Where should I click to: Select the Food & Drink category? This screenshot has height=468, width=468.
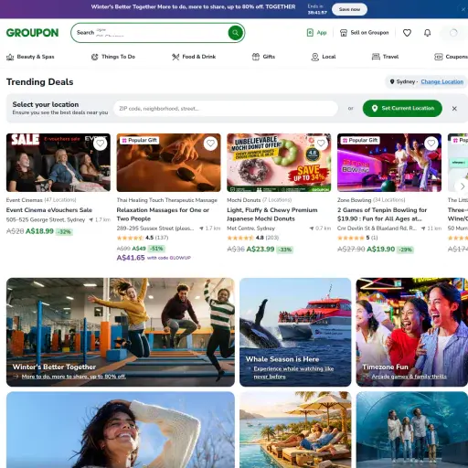(194, 57)
